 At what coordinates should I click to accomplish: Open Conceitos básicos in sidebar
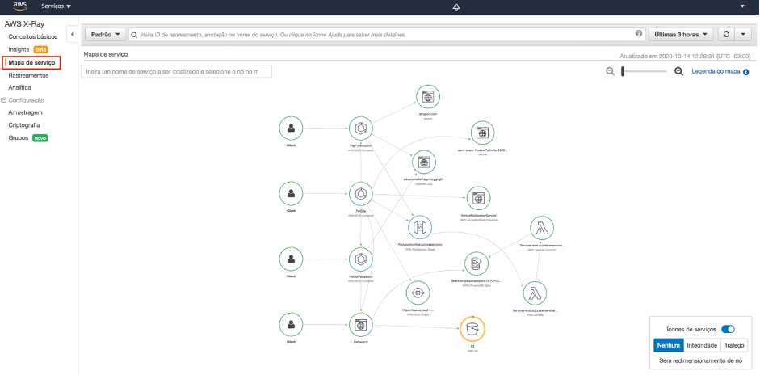(x=33, y=37)
